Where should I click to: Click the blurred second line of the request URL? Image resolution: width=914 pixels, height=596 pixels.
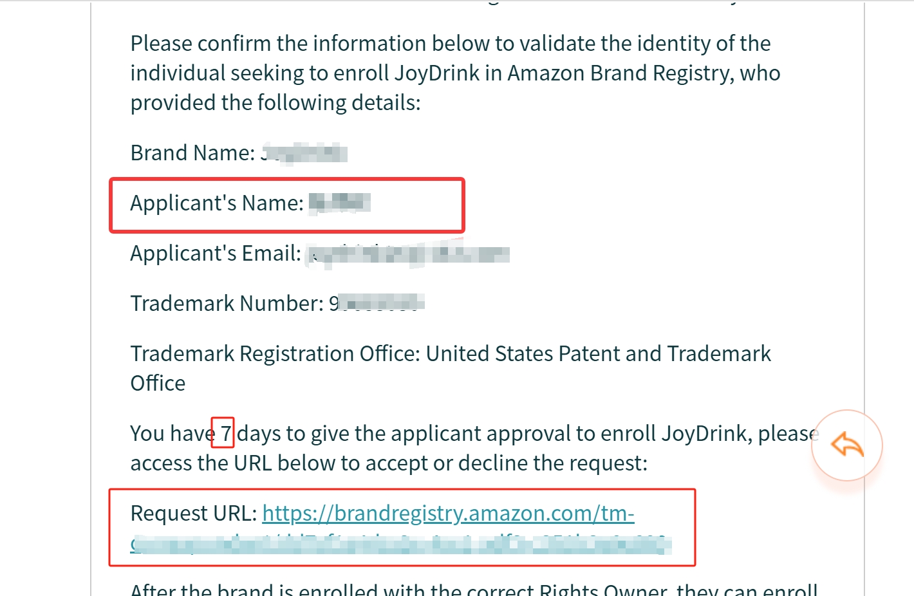(x=400, y=545)
